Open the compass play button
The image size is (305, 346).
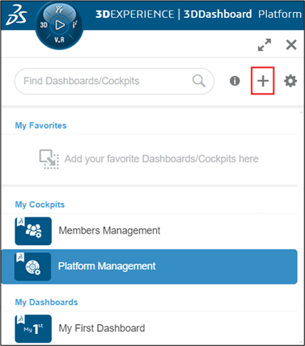coord(60,25)
